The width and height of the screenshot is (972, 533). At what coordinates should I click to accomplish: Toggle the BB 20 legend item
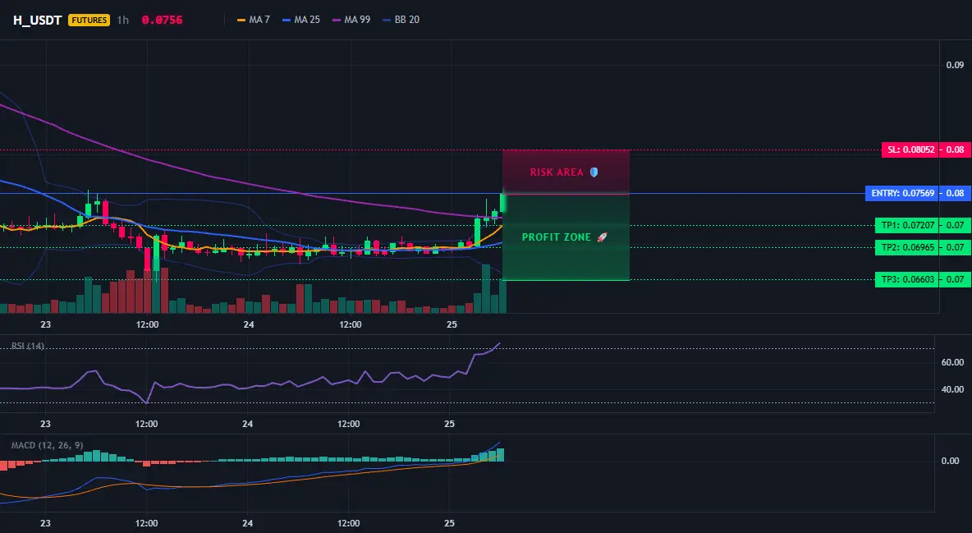point(401,20)
